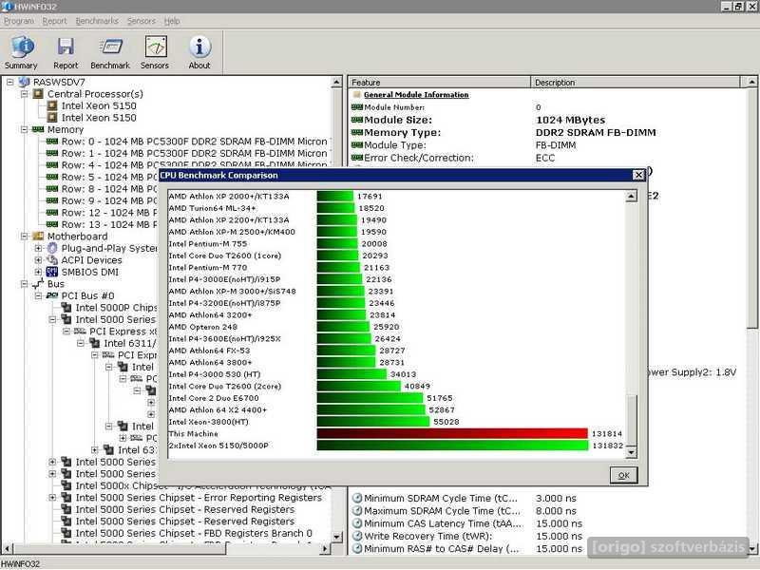Open the Program menu
The width and height of the screenshot is (760, 570).
(19, 21)
